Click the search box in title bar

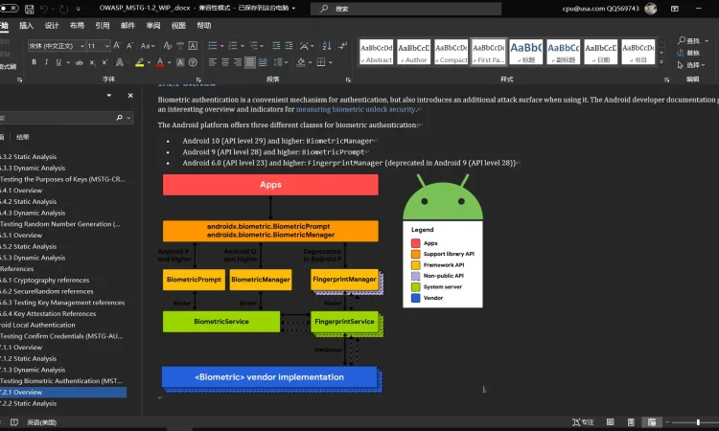pyautogui.click(x=406, y=9)
